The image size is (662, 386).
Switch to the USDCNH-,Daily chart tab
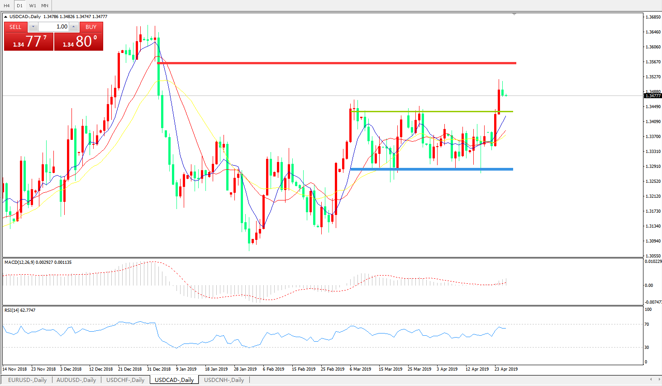click(224, 380)
